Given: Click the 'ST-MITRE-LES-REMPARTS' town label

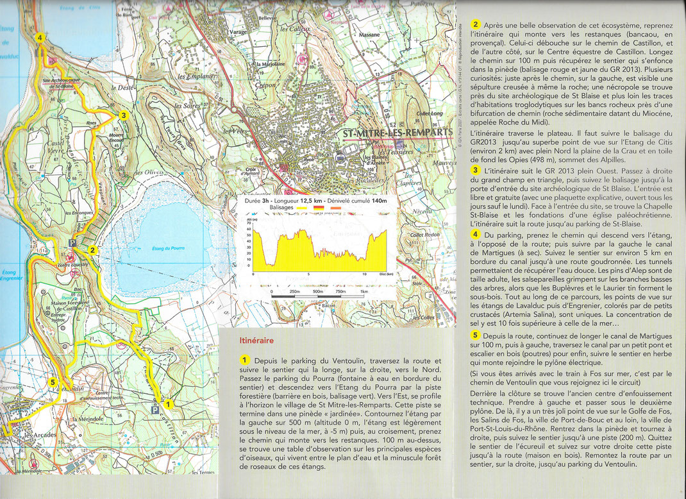Looking at the screenshot, I should 398,133.
